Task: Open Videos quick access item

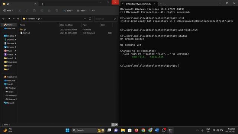Action: (x=10, y=55)
